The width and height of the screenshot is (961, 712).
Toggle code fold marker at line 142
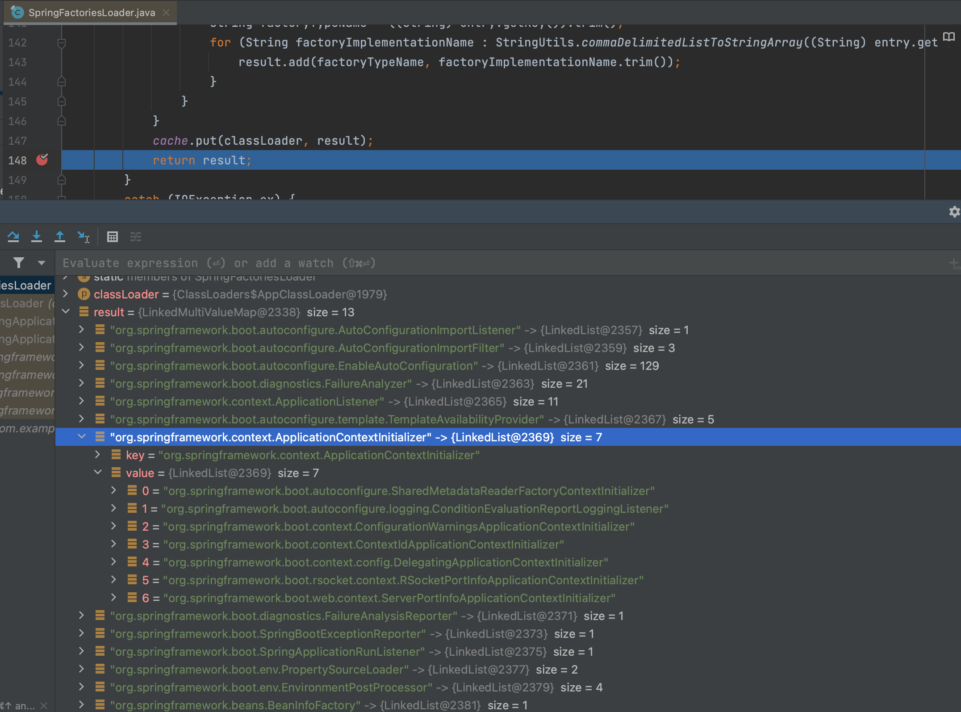pyautogui.click(x=62, y=43)
